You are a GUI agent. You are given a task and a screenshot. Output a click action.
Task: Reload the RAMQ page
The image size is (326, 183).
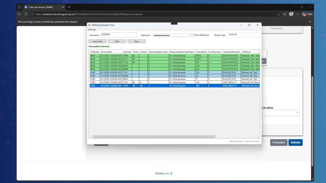click(x=26, y=14)
